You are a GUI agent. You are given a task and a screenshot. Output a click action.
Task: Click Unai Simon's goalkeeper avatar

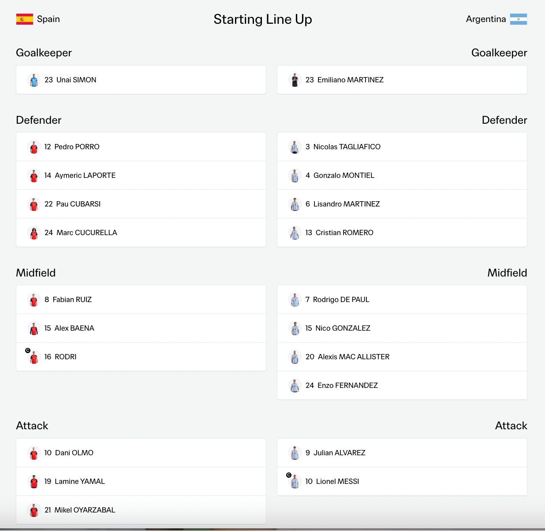click(34, 80)
